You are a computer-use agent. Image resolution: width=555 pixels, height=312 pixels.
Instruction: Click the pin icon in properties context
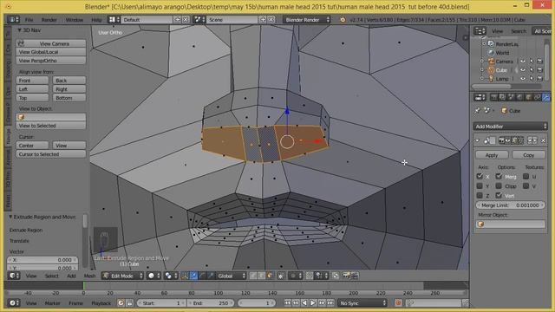(x=477, y=111)
